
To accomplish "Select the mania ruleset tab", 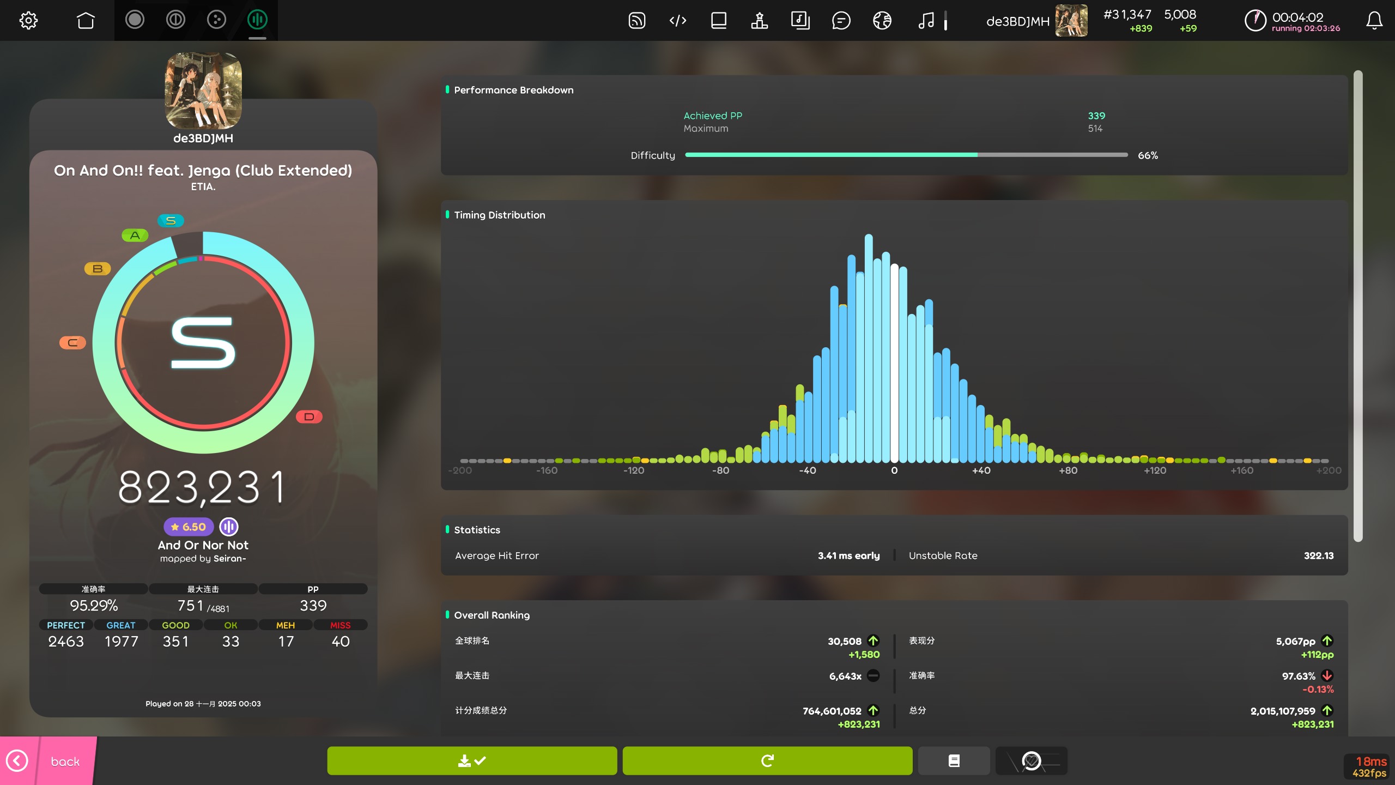I will (x=257, y=20).
